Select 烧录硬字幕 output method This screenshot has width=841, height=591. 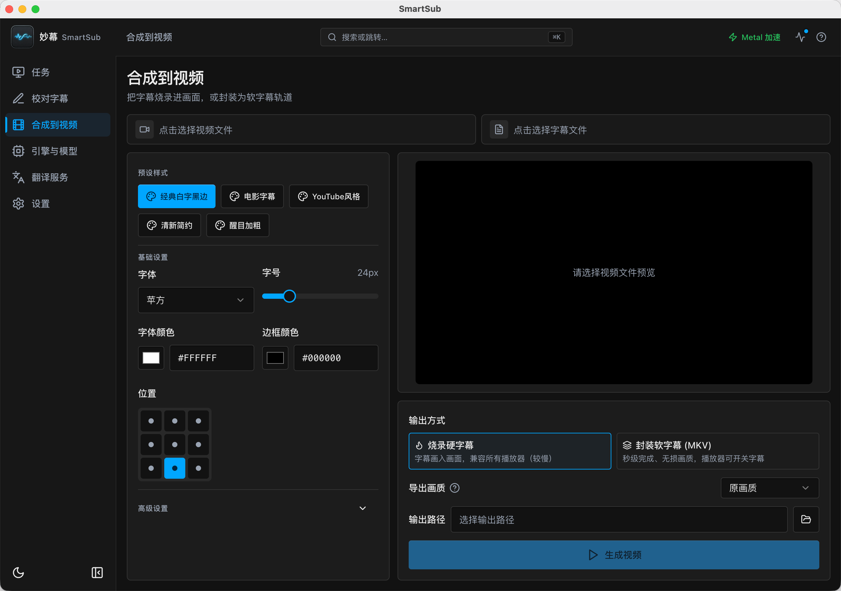510,451
